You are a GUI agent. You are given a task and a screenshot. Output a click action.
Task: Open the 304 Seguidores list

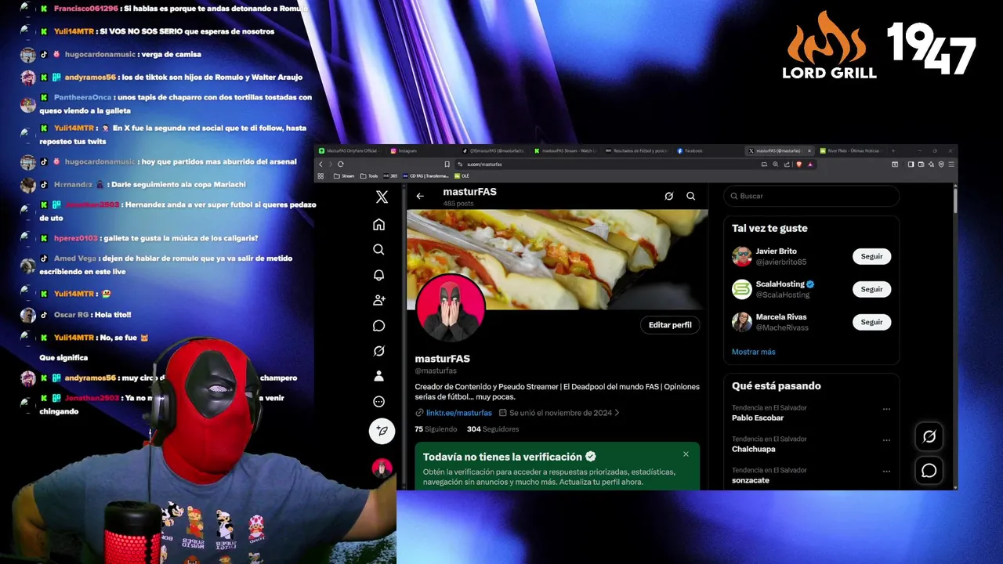tap(493, 429)
